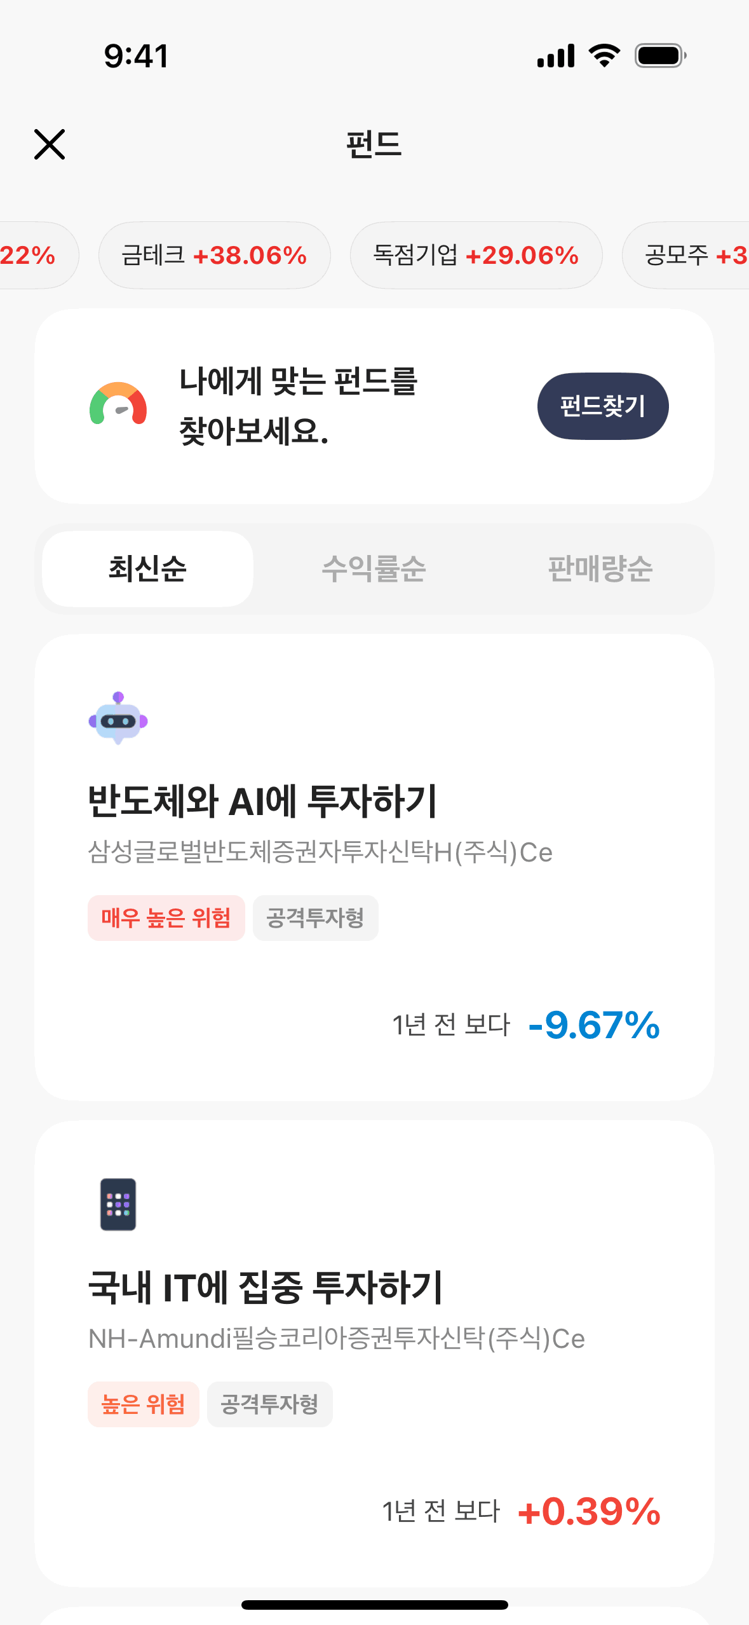The image size is (749, 1625).
Task: Open the 국내 IT에 집중 투자하기 fund title
Action: point(265,1287)
